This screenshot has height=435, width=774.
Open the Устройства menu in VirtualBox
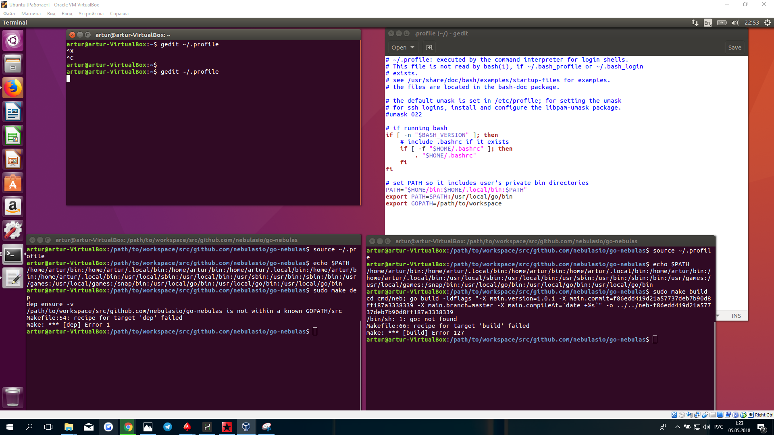(x=91, y=14)
